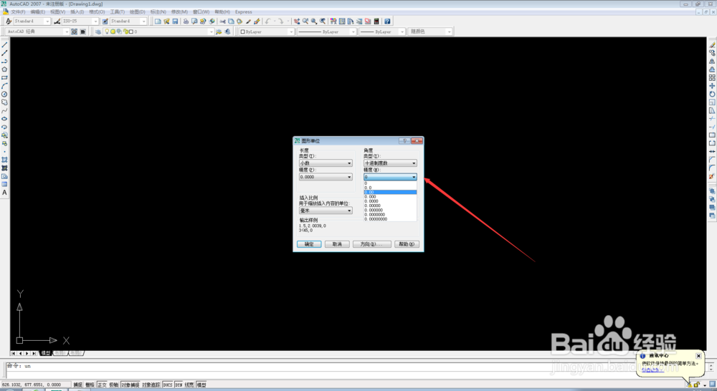Open the Express menu
The width and height of the screenshot is (717, 391).
(x=244, y=12)
